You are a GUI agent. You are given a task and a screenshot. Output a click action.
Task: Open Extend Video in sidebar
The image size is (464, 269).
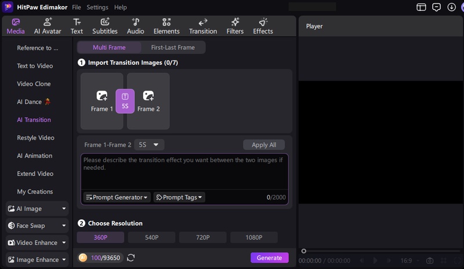[x=35, y=174]
